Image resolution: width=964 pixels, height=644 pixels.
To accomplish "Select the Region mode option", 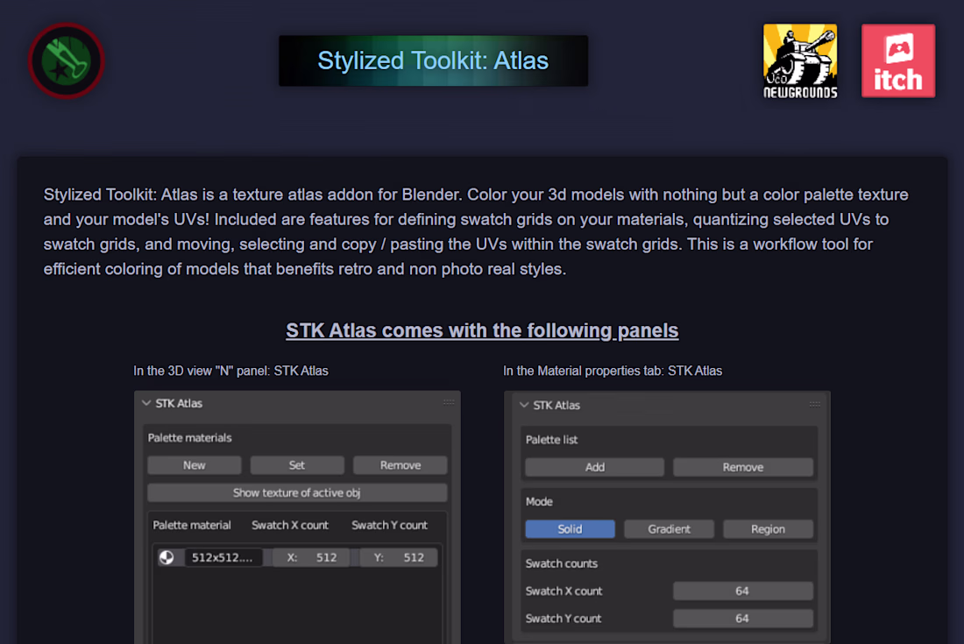I will point(768,529).
